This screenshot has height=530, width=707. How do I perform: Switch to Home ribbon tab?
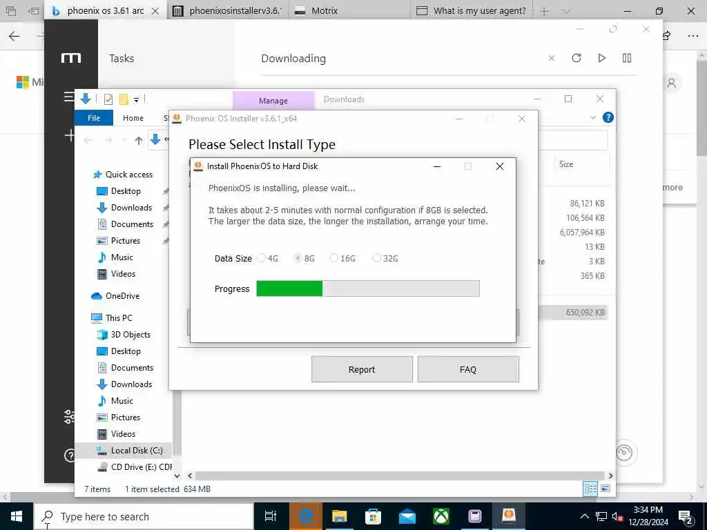133,118
